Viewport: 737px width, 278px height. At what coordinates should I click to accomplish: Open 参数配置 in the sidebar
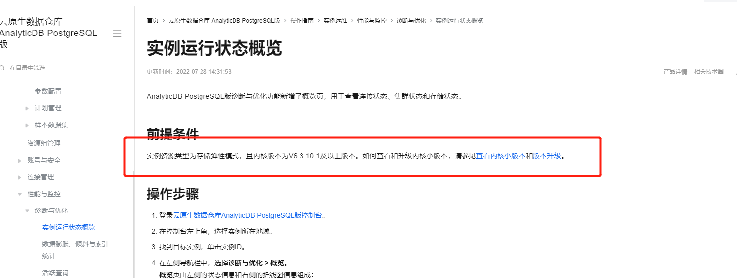[x=48, y=91]
